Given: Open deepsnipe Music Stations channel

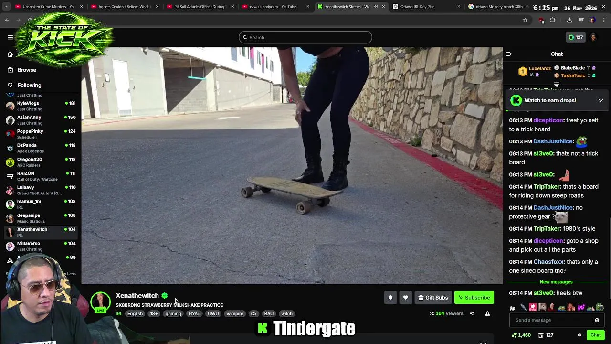Looking at the screenshot, I should tap(41, 218).
